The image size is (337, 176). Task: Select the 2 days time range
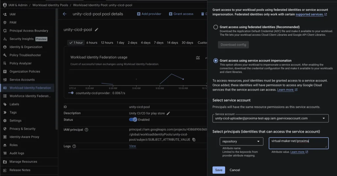tap(132, 43)
